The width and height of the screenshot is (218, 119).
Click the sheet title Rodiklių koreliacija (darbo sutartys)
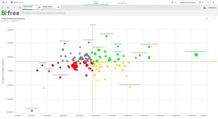pyautogui.click(x=44, y=13)
